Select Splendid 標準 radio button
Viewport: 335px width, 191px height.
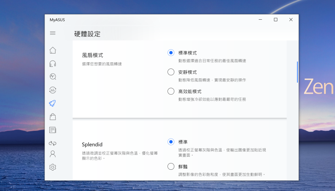coord(171,142)
